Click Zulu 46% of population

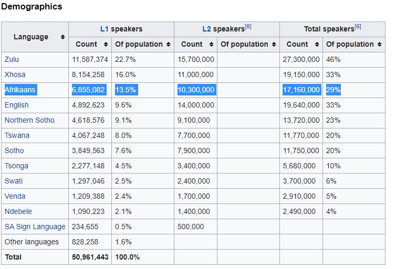[x=333, y=59]
